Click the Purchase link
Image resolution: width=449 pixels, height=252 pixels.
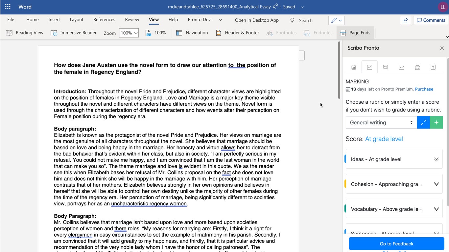(x=424, y=89)
